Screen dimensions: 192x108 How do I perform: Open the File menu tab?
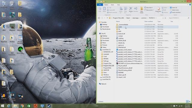pos(100,5)
